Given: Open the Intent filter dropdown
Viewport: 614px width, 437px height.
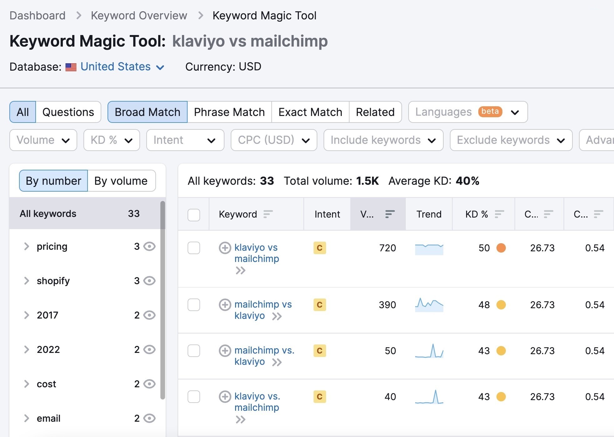Looking at the screenshot, I should (x=185, y=140).
